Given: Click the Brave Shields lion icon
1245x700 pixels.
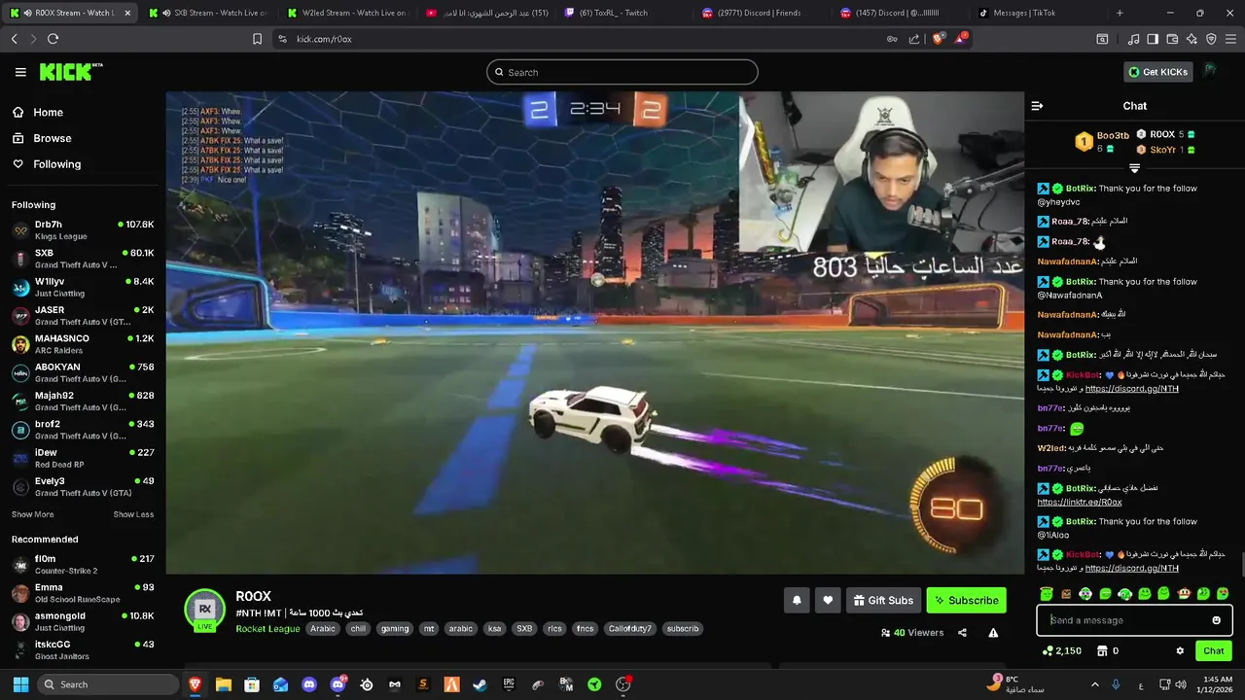Looking at the screenshot, I should click(938, 39).
